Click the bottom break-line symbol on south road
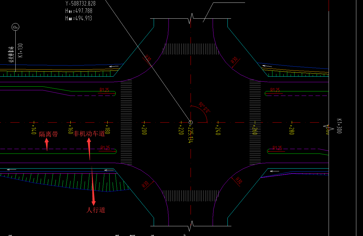363x236 pixels. [x=191, y=226]
